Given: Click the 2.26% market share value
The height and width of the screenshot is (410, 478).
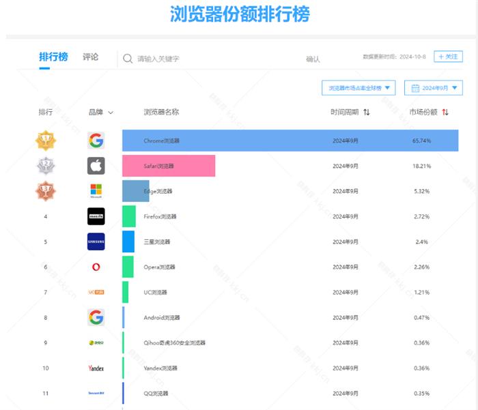Looking at the screenshot, I should point(421,267).
